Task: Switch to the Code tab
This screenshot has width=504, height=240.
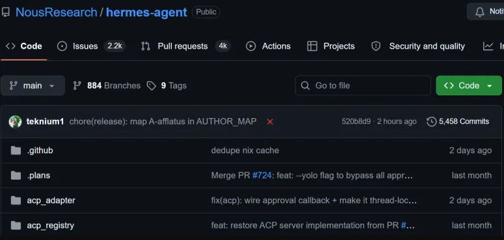Action: pos(24,46)
